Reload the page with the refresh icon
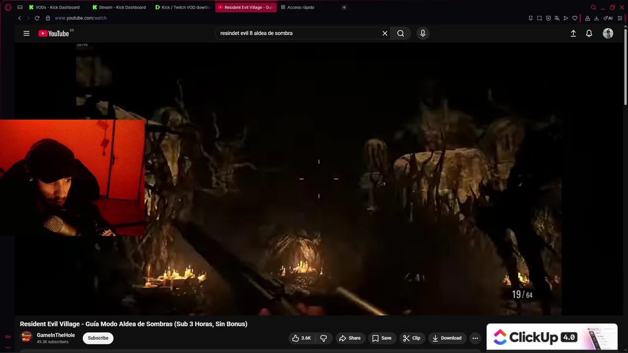 coord(37,18)
